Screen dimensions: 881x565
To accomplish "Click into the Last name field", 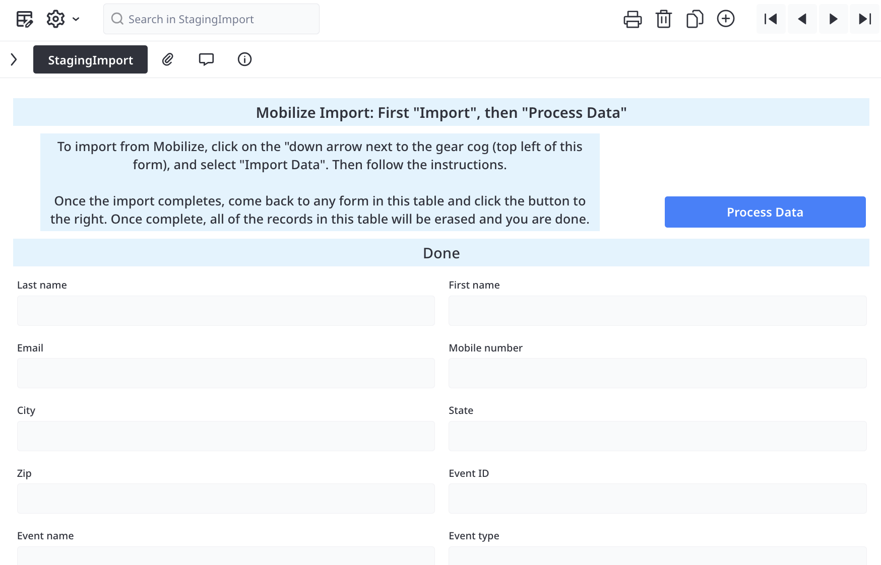I will tap(226, 311).
